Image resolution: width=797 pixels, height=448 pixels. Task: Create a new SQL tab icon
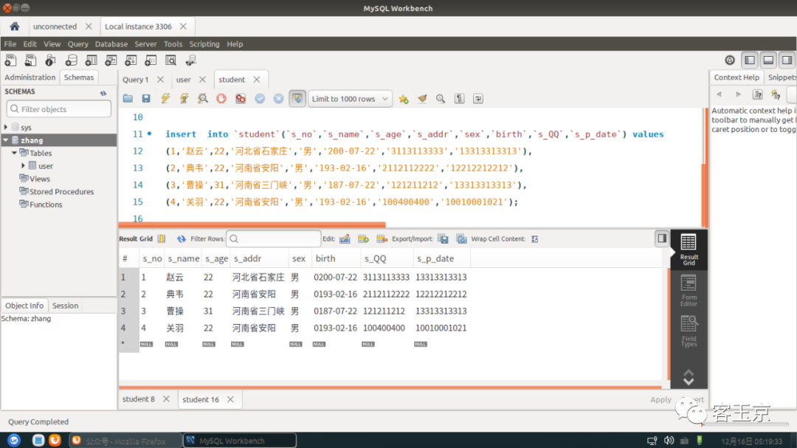(10, 61)
